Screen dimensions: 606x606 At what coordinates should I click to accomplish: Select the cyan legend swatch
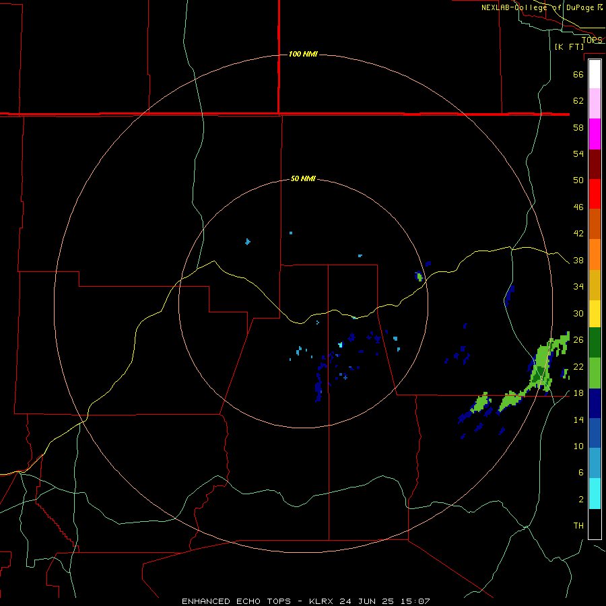[x=595, y=494]
